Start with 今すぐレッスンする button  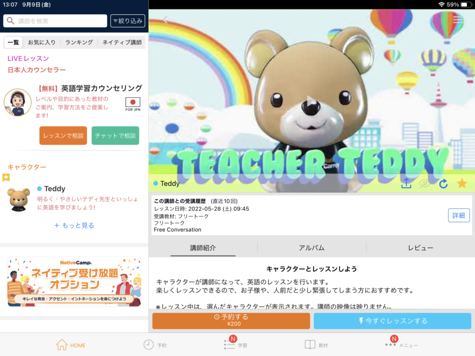point(392,321)
